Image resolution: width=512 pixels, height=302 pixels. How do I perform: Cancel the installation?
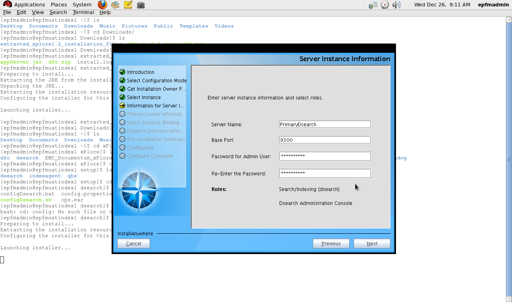(x=133, y=243)
